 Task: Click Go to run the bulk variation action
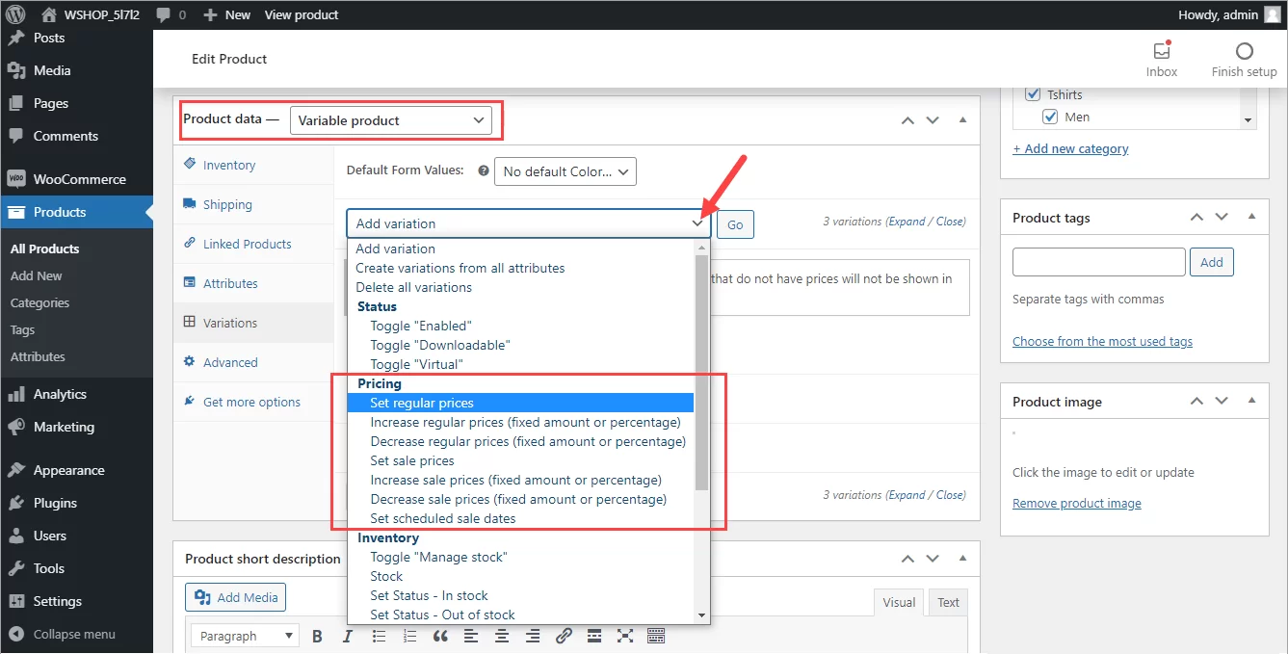point(734,223)
